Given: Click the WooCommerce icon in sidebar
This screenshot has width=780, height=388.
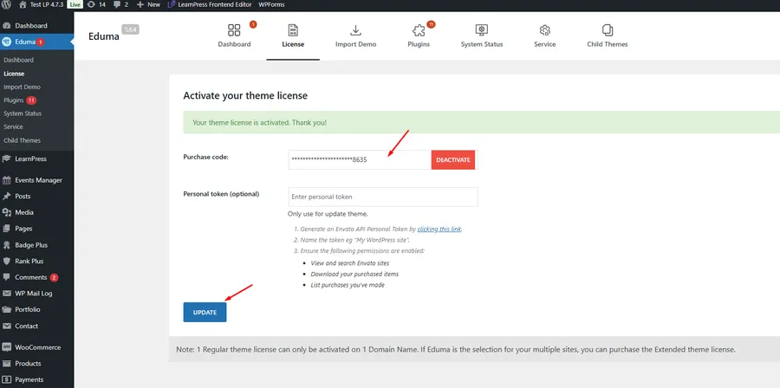Looking at the screenshot, I should coord(6,347).
